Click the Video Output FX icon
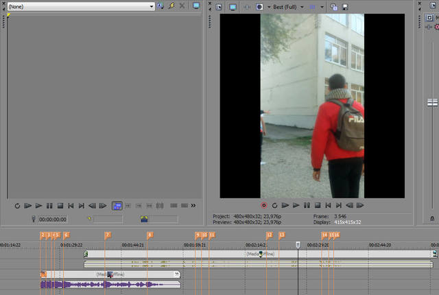This screenshot has height=295, width=439. click(x=247, y=7)
